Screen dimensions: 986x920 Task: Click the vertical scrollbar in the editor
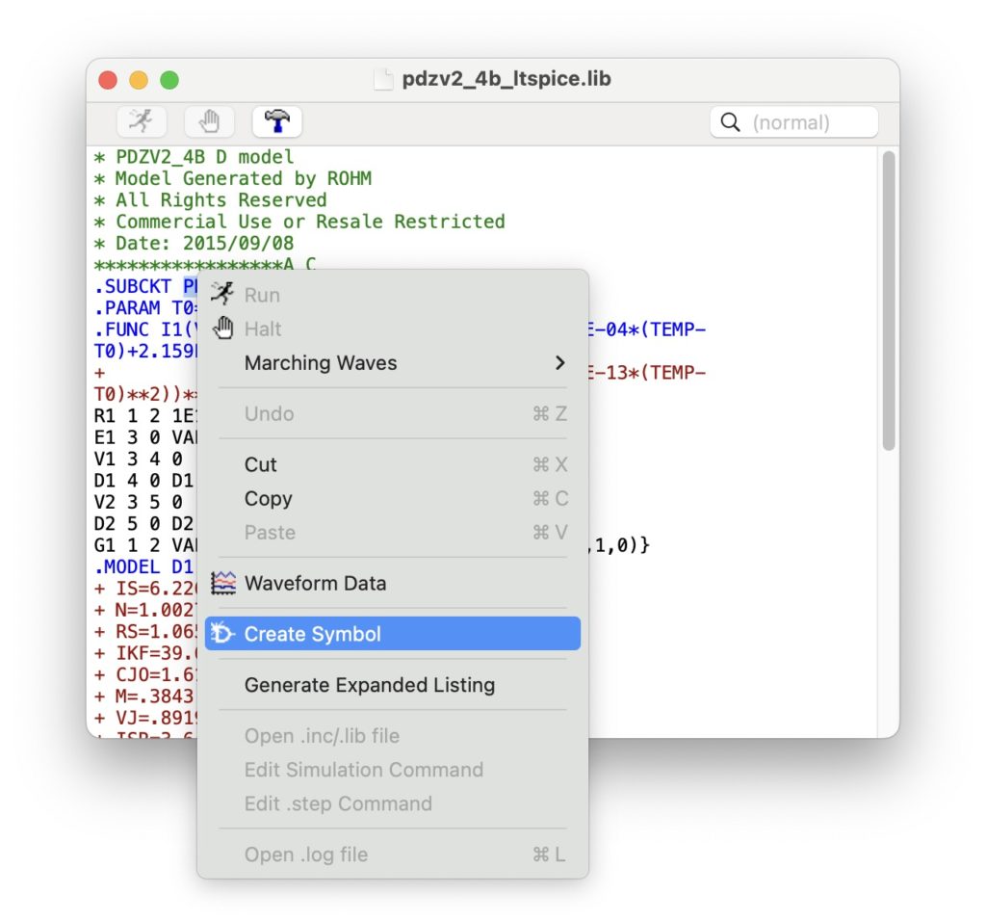889,299
